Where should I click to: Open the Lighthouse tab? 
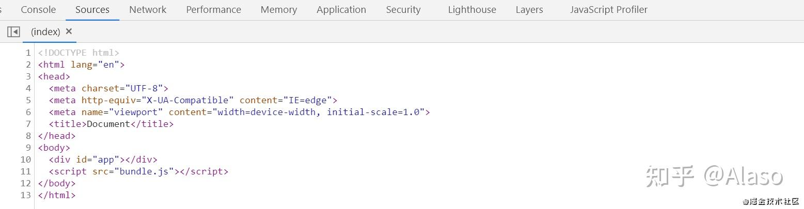pos(472,10)
